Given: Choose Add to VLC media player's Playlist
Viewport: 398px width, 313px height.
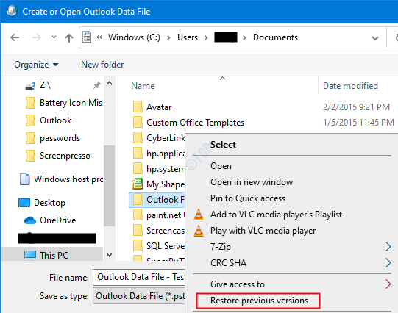Looking at the screenshot, I should [276, 215].
